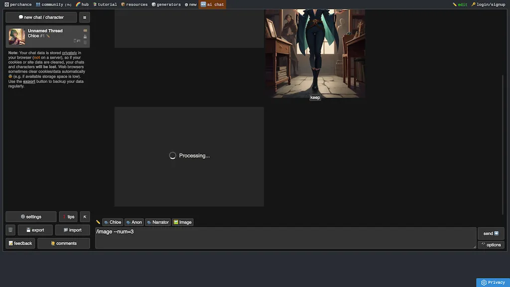Open the generators menu item

[x=166, y=4]
